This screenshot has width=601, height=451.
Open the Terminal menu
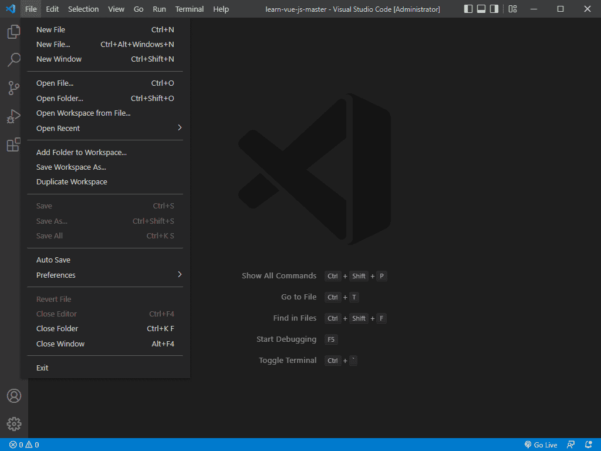pyautogui.click(x=190, y=9)
